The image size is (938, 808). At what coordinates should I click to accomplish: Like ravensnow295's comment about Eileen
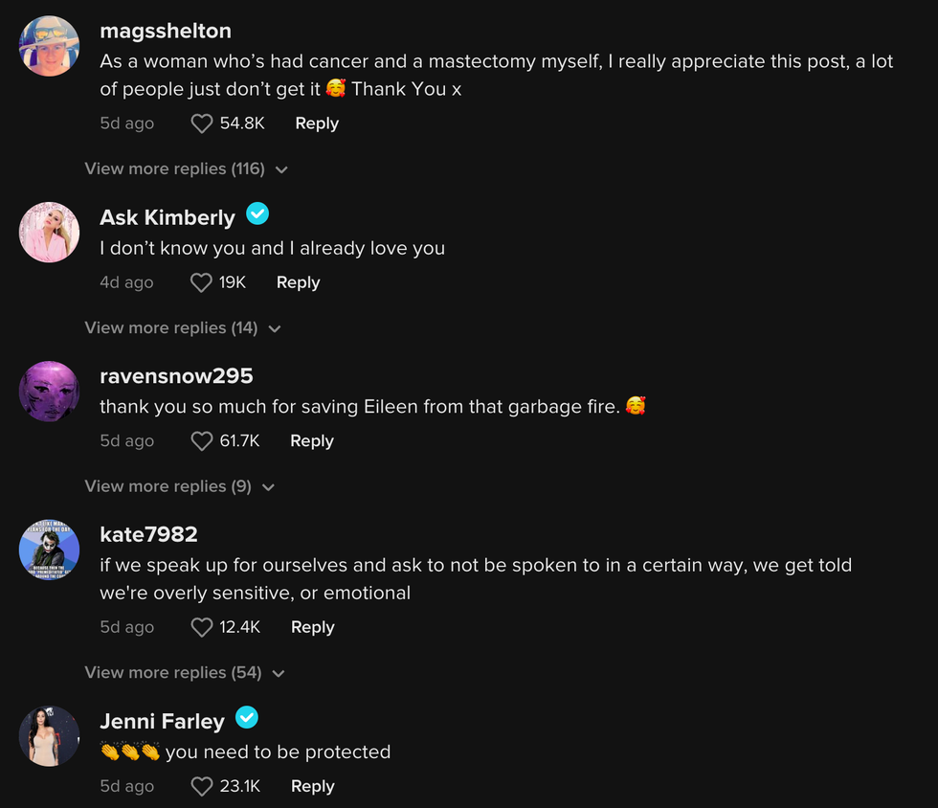coord(201,440)
